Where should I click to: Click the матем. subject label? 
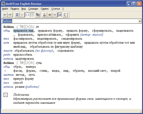[9, 75]
